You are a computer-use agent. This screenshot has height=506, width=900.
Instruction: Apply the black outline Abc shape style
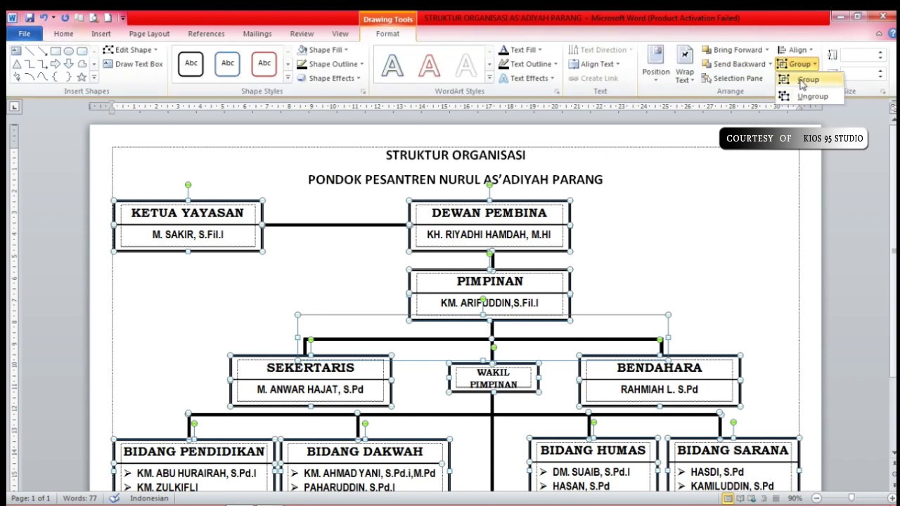tap(191, 63)
